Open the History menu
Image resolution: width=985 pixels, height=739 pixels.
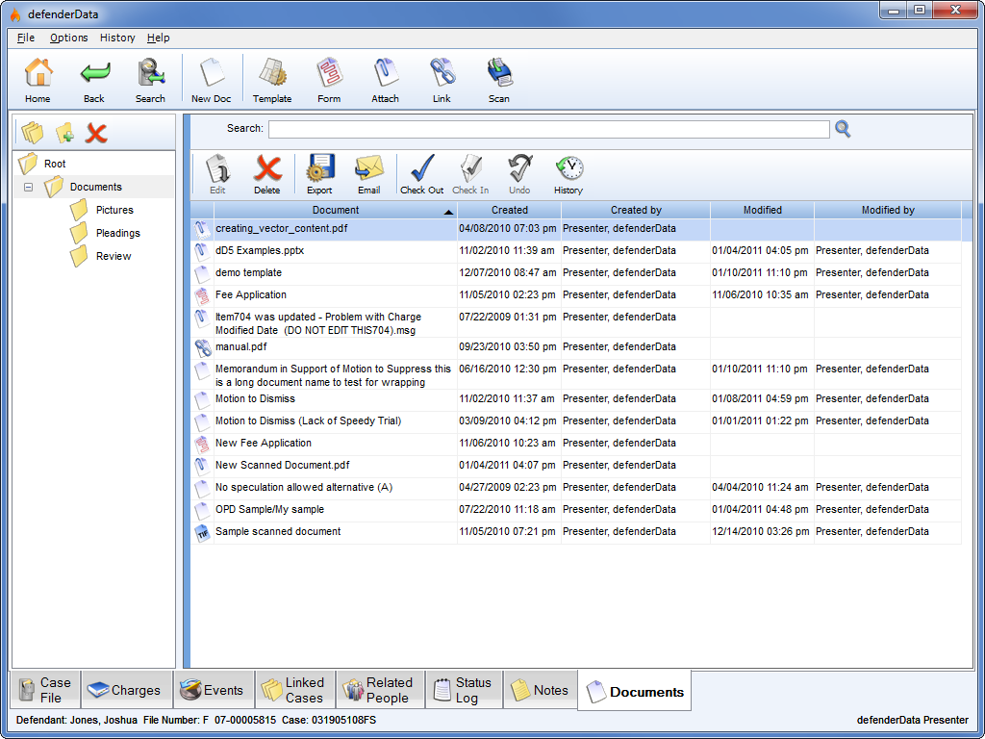click(x=117, y=38)
